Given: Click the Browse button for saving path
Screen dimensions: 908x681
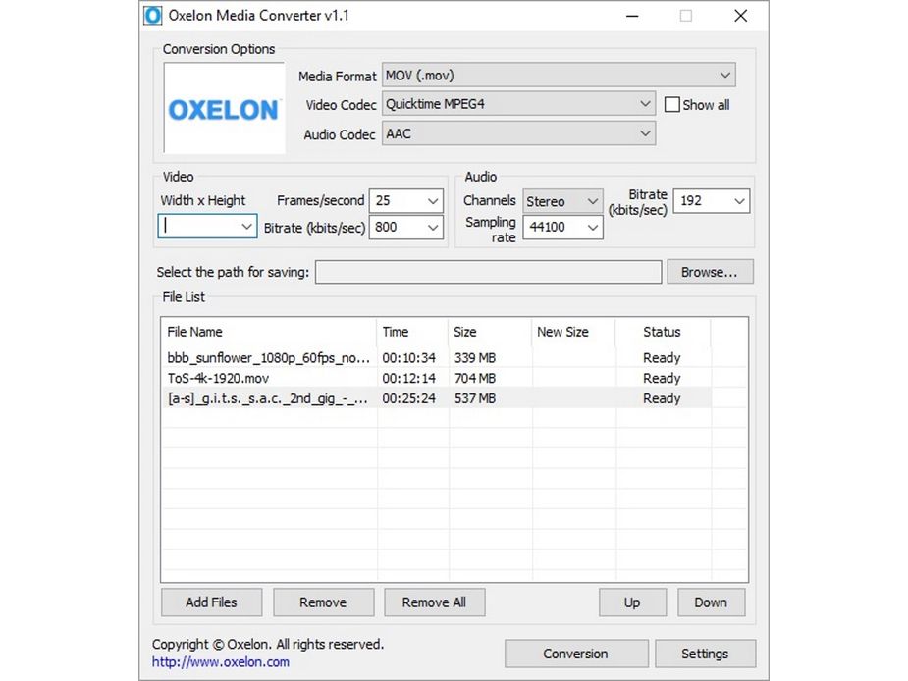Looking at the screenshot, I should click(x=709, y=272).
